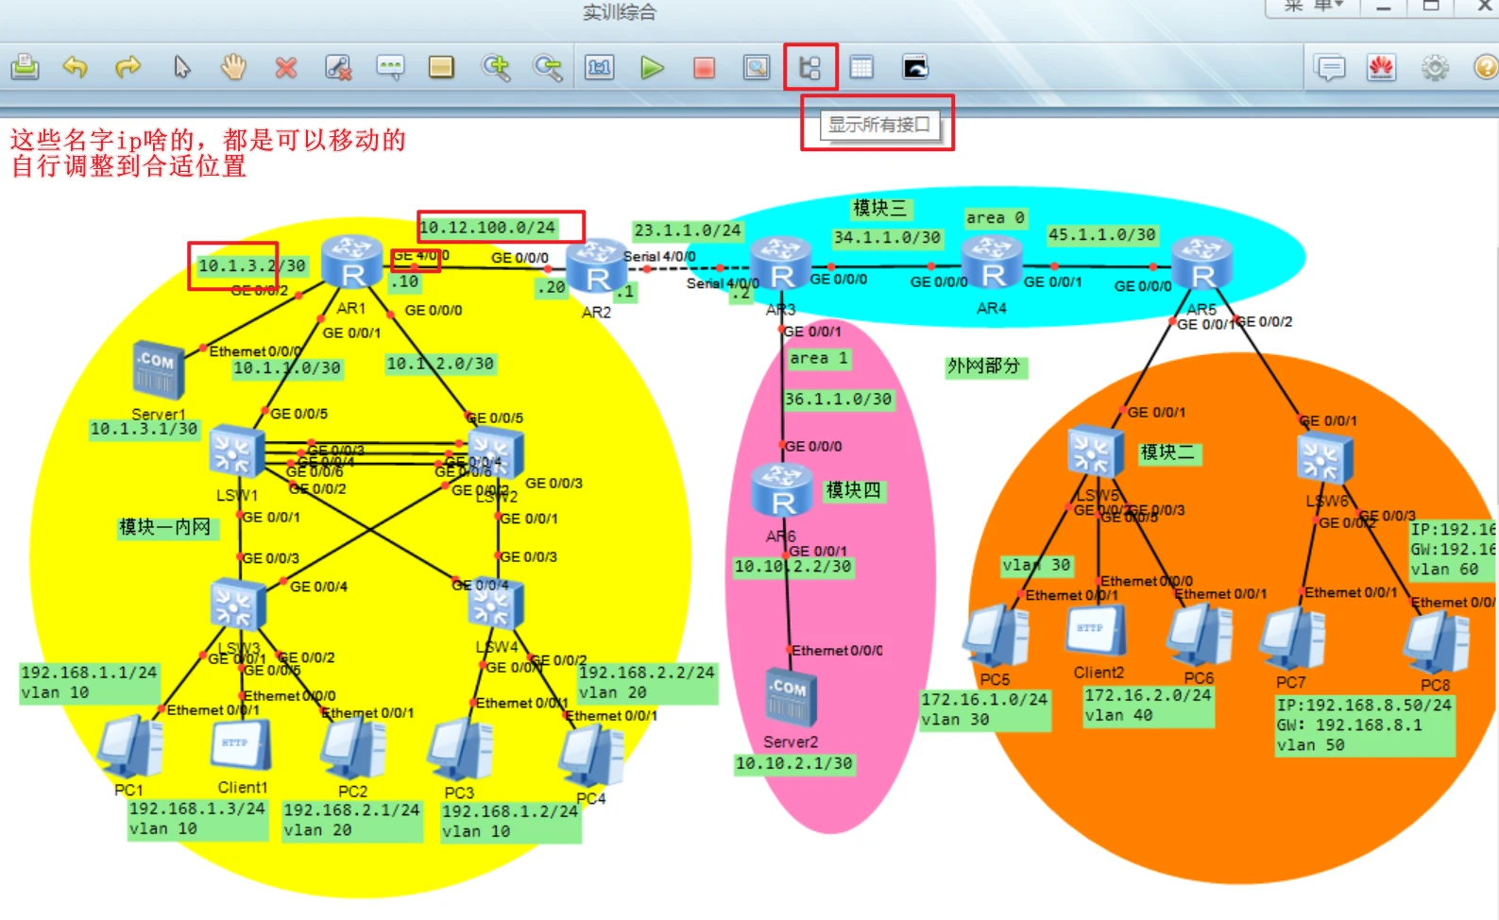Click the Print topology icon
This screenshot has width=1499, height=920.
26,67
